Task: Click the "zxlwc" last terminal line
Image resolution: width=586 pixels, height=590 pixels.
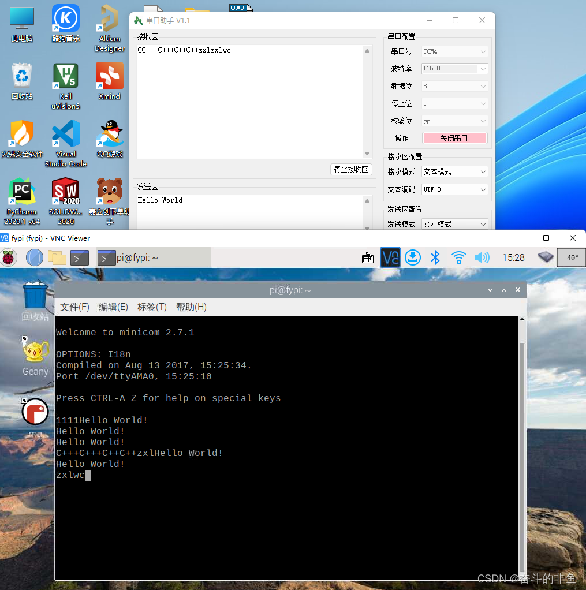Action: (x=70, y=475)
